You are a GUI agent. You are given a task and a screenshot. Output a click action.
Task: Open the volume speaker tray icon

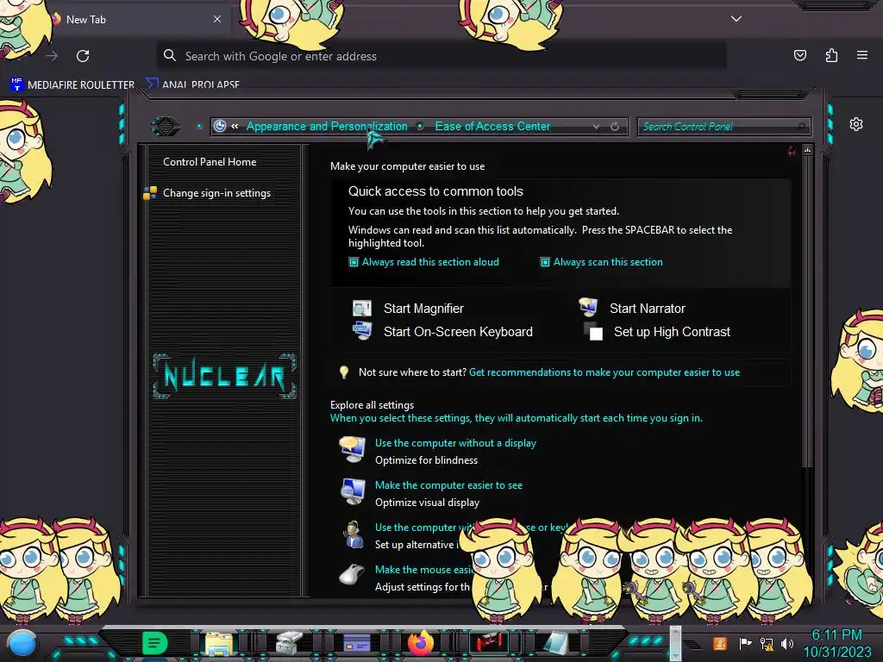(787, 643)
